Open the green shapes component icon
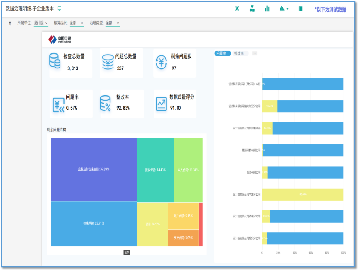Image resolution: width=359 pixels, height=271 pixels. (x=252, y=9)
